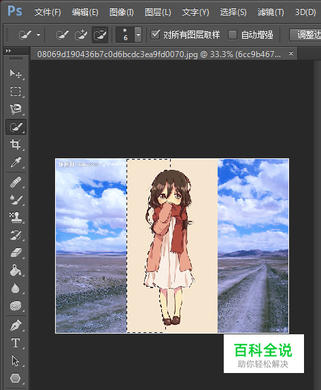321x390 pixels.
Task: Select the Quick Selection tool in toolbox
Action: point(16,127)
